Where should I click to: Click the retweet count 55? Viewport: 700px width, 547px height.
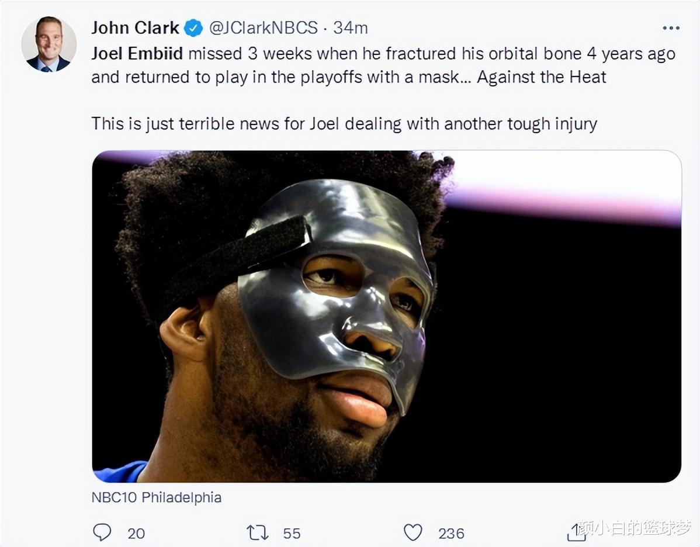[x=292, y=533]
